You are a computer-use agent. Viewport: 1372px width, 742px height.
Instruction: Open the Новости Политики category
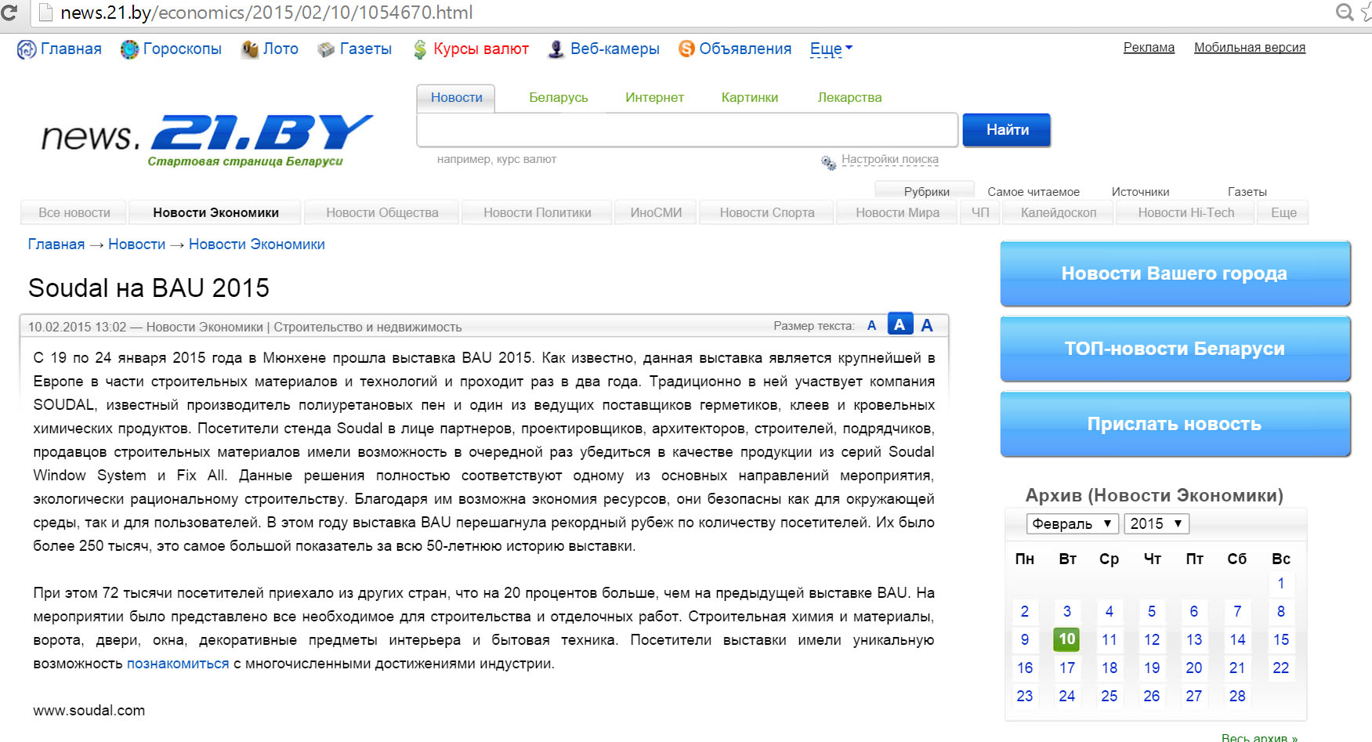[x=538, y=212]
